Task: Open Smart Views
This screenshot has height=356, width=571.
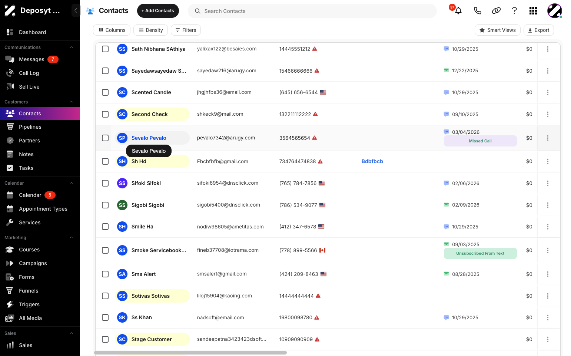Action: tap(498, 30)
